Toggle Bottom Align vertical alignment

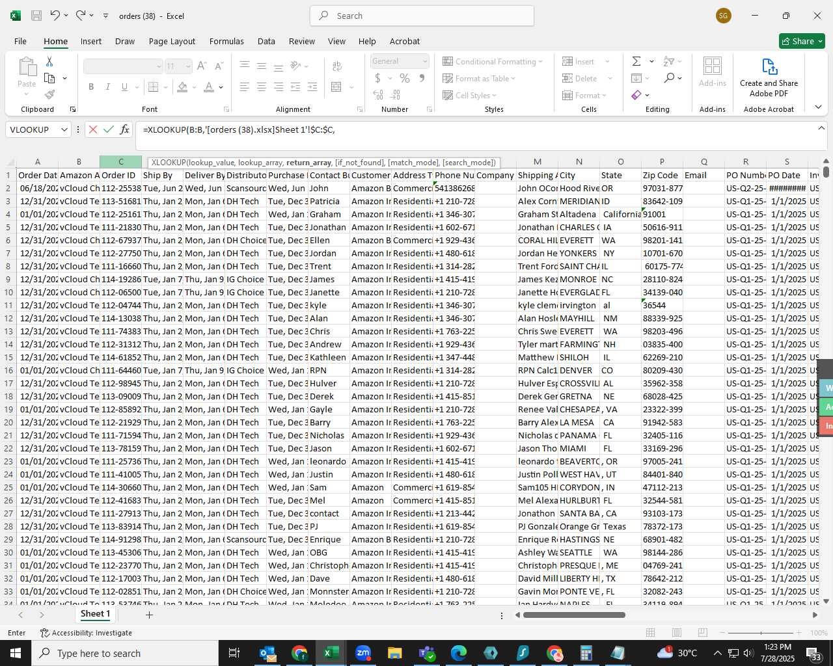[x=279, y=66]
